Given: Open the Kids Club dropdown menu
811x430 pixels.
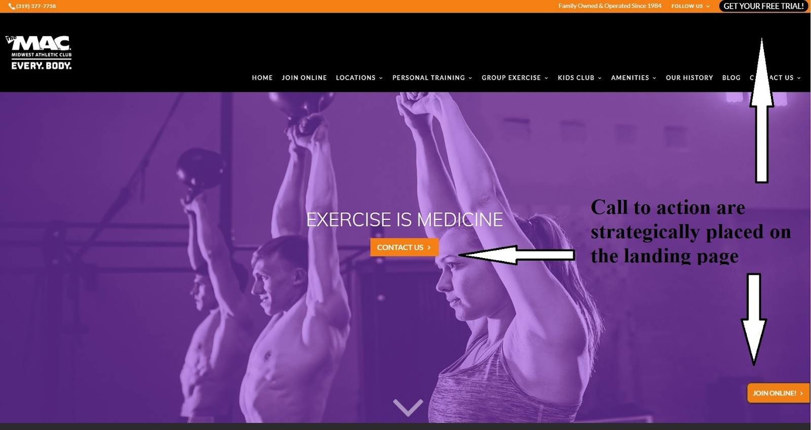Looking at the screenshot, I should 579,78.
